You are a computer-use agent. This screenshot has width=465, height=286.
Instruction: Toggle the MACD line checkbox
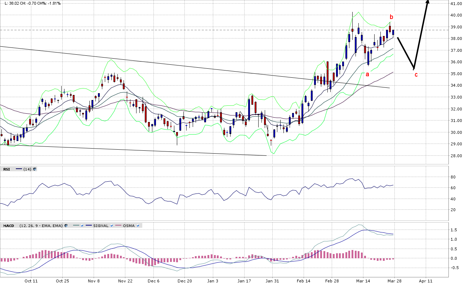click(82, 226)
